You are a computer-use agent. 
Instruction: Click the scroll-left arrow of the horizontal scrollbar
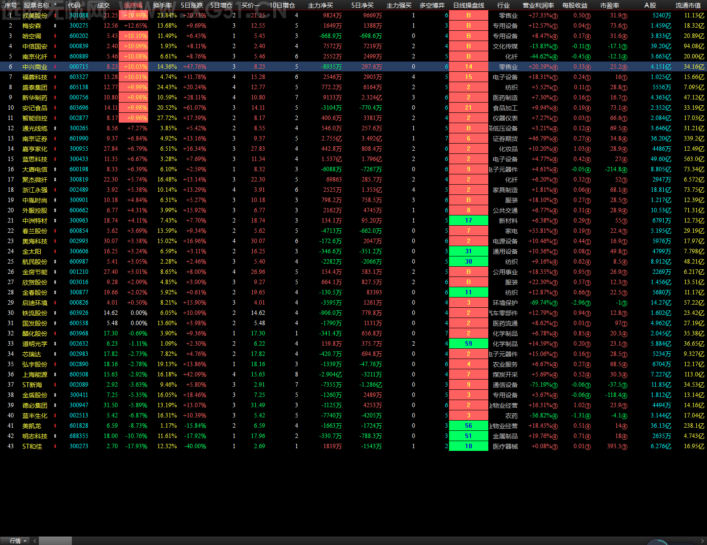tap(35, 541)
